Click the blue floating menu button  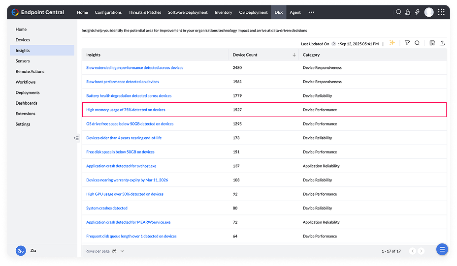tap(442, 249)
